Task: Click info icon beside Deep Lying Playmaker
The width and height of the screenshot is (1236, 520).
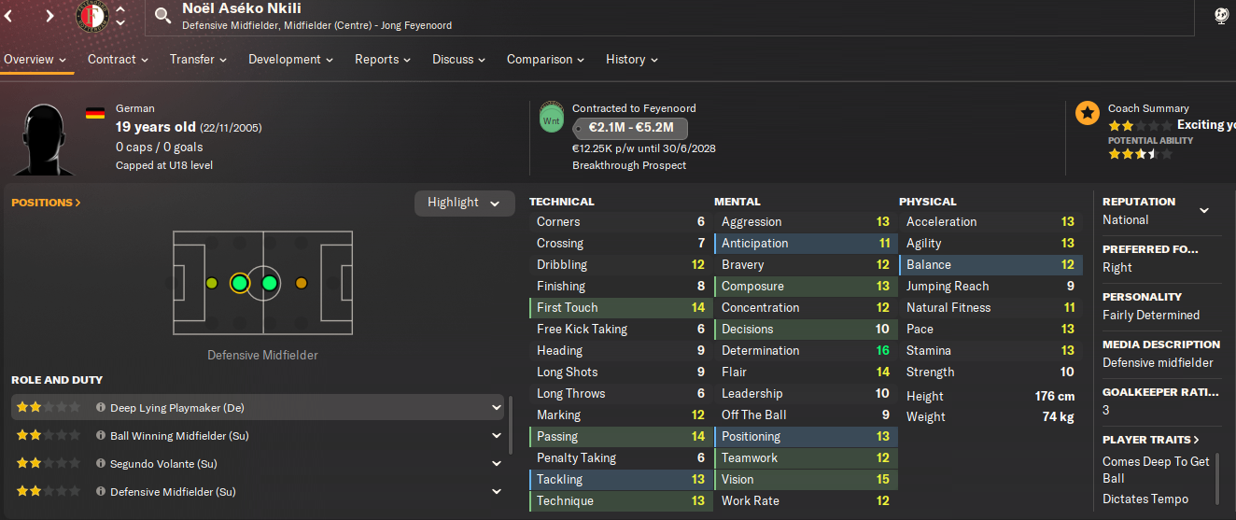Action: (x=101, y=408)
